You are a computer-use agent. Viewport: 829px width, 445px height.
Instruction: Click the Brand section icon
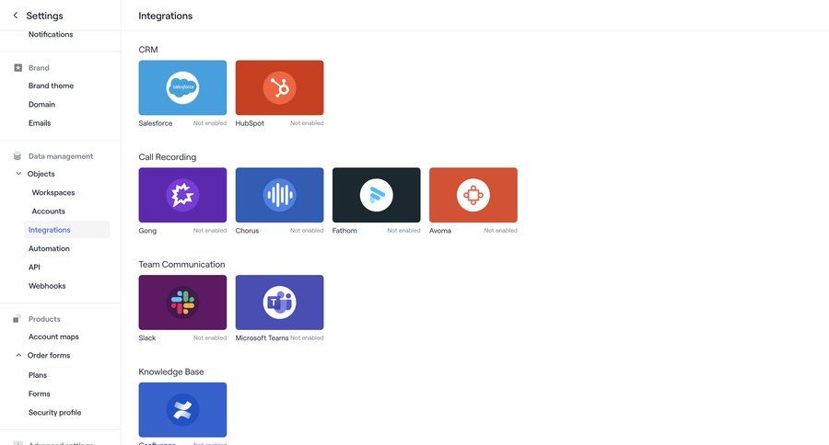(18, 67)
